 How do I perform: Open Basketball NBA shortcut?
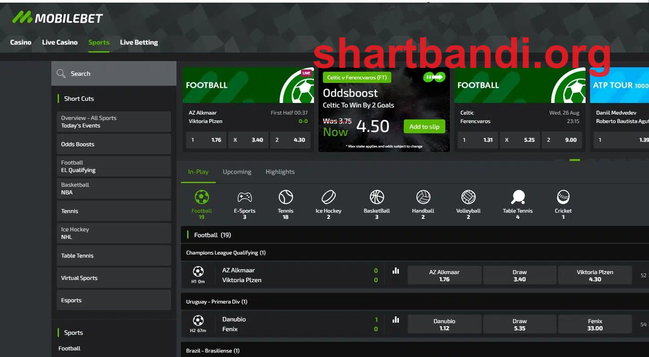click(114, 189)
